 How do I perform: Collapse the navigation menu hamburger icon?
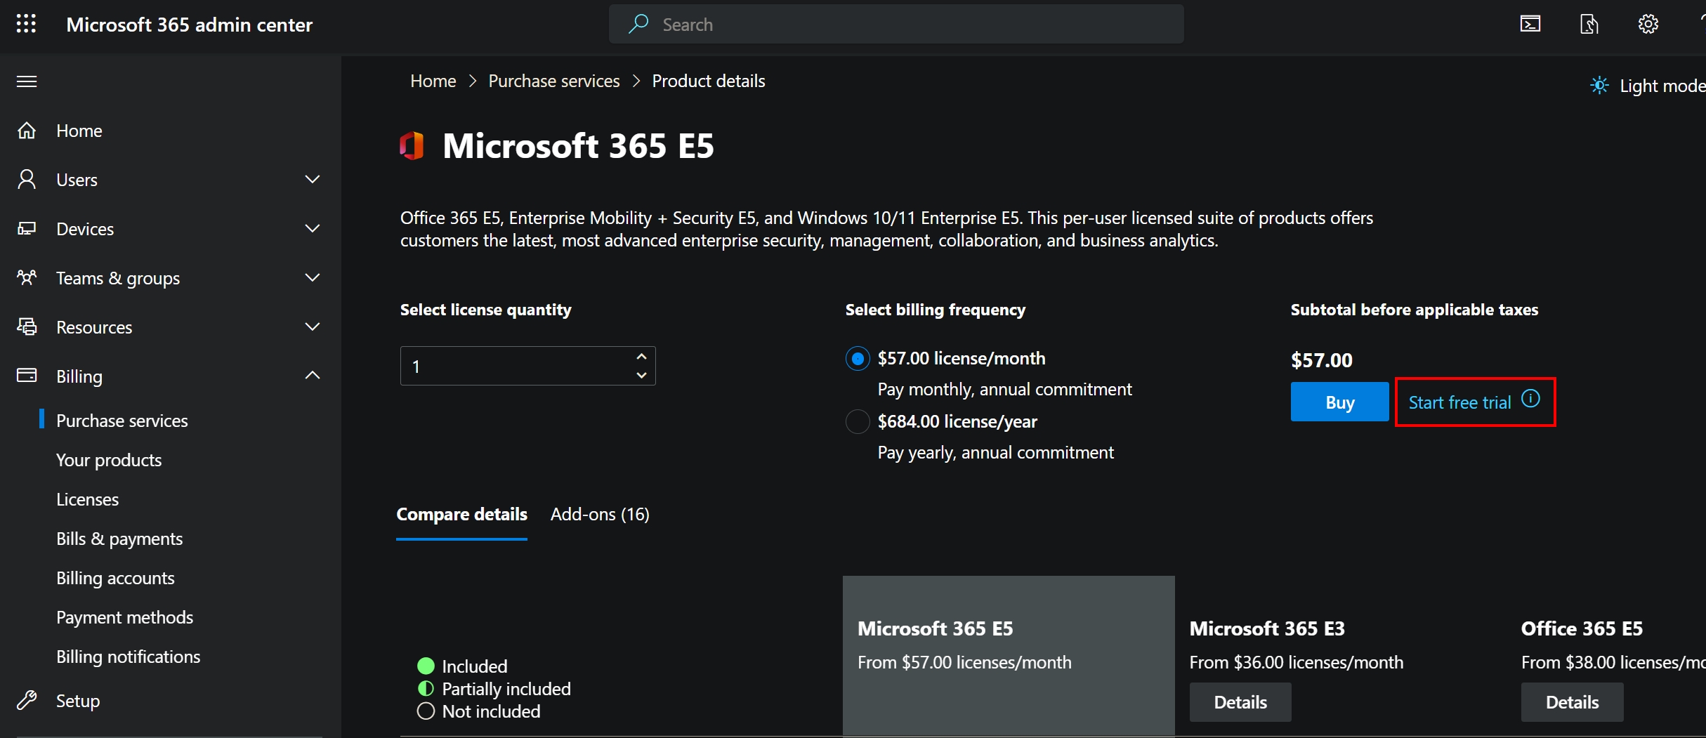[x=27, y=81]
